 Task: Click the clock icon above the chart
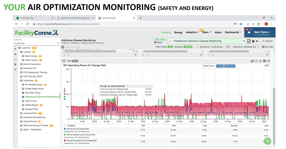pyautogui.click(x=261, y=61)
